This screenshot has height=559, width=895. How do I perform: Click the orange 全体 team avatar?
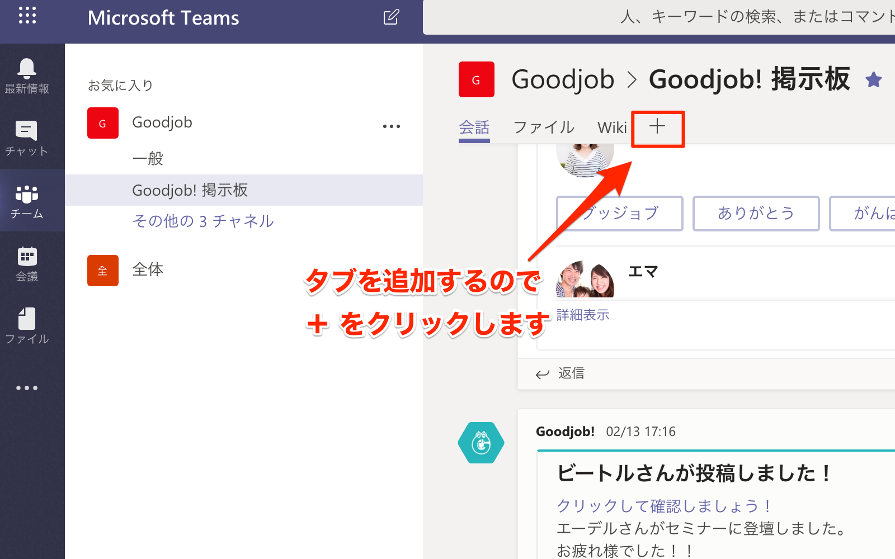click(103, 271)
